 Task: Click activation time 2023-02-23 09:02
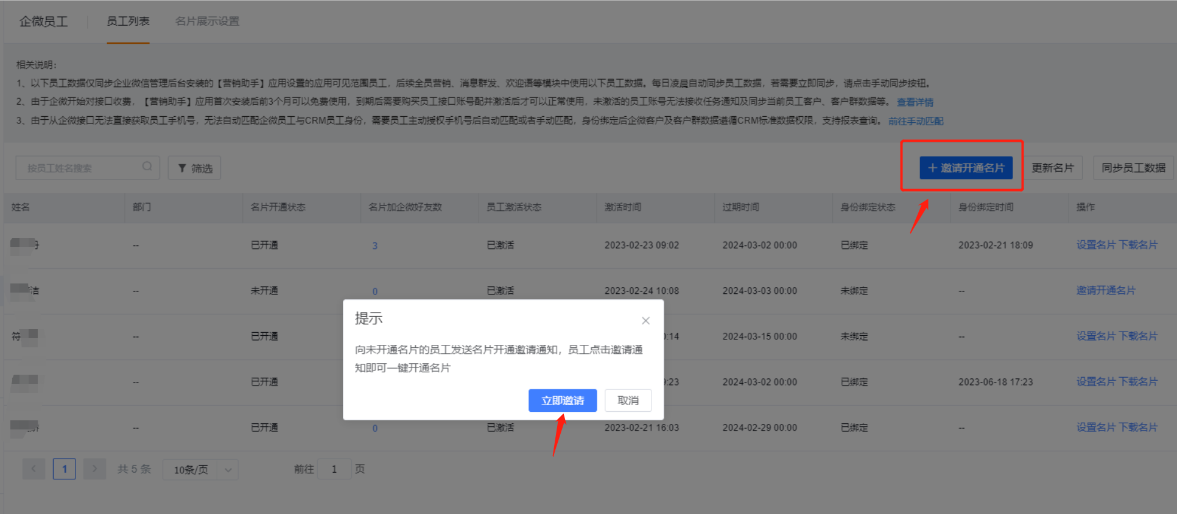(x=641, y=245)
